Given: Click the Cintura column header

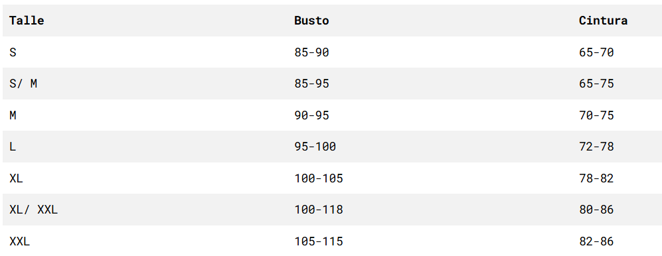Looking at the screenshot, I should [604, 21].
